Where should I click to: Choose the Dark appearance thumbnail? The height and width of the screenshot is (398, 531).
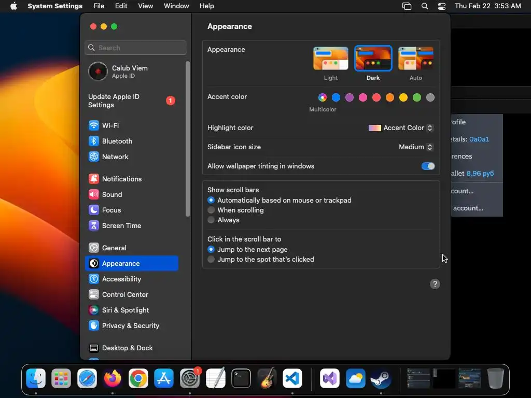(373, 59)
